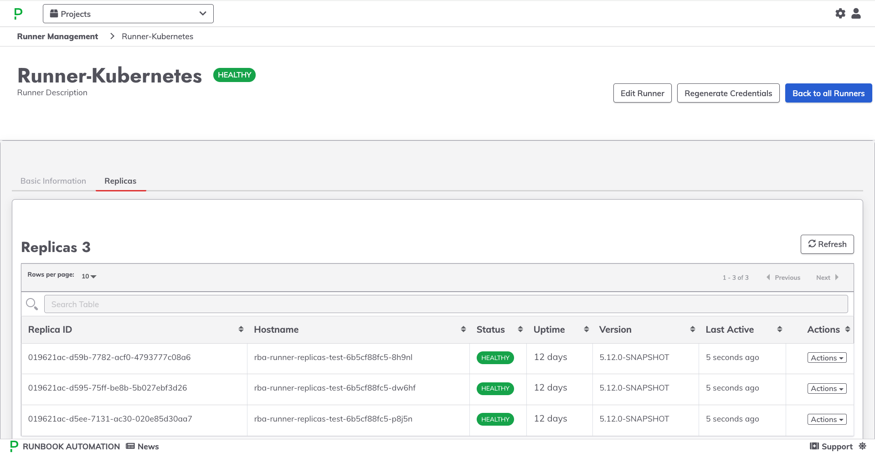
Task: Open the settings gear icon
Action: [x=840, y=14]
